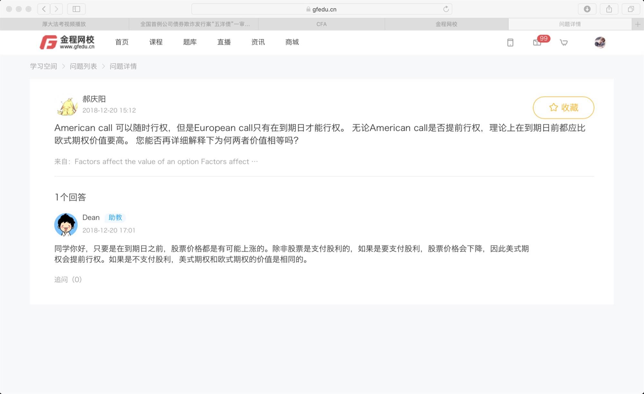Open the shopping cart icon
This screenshot has height=394, width=644.
coord(563,42)
